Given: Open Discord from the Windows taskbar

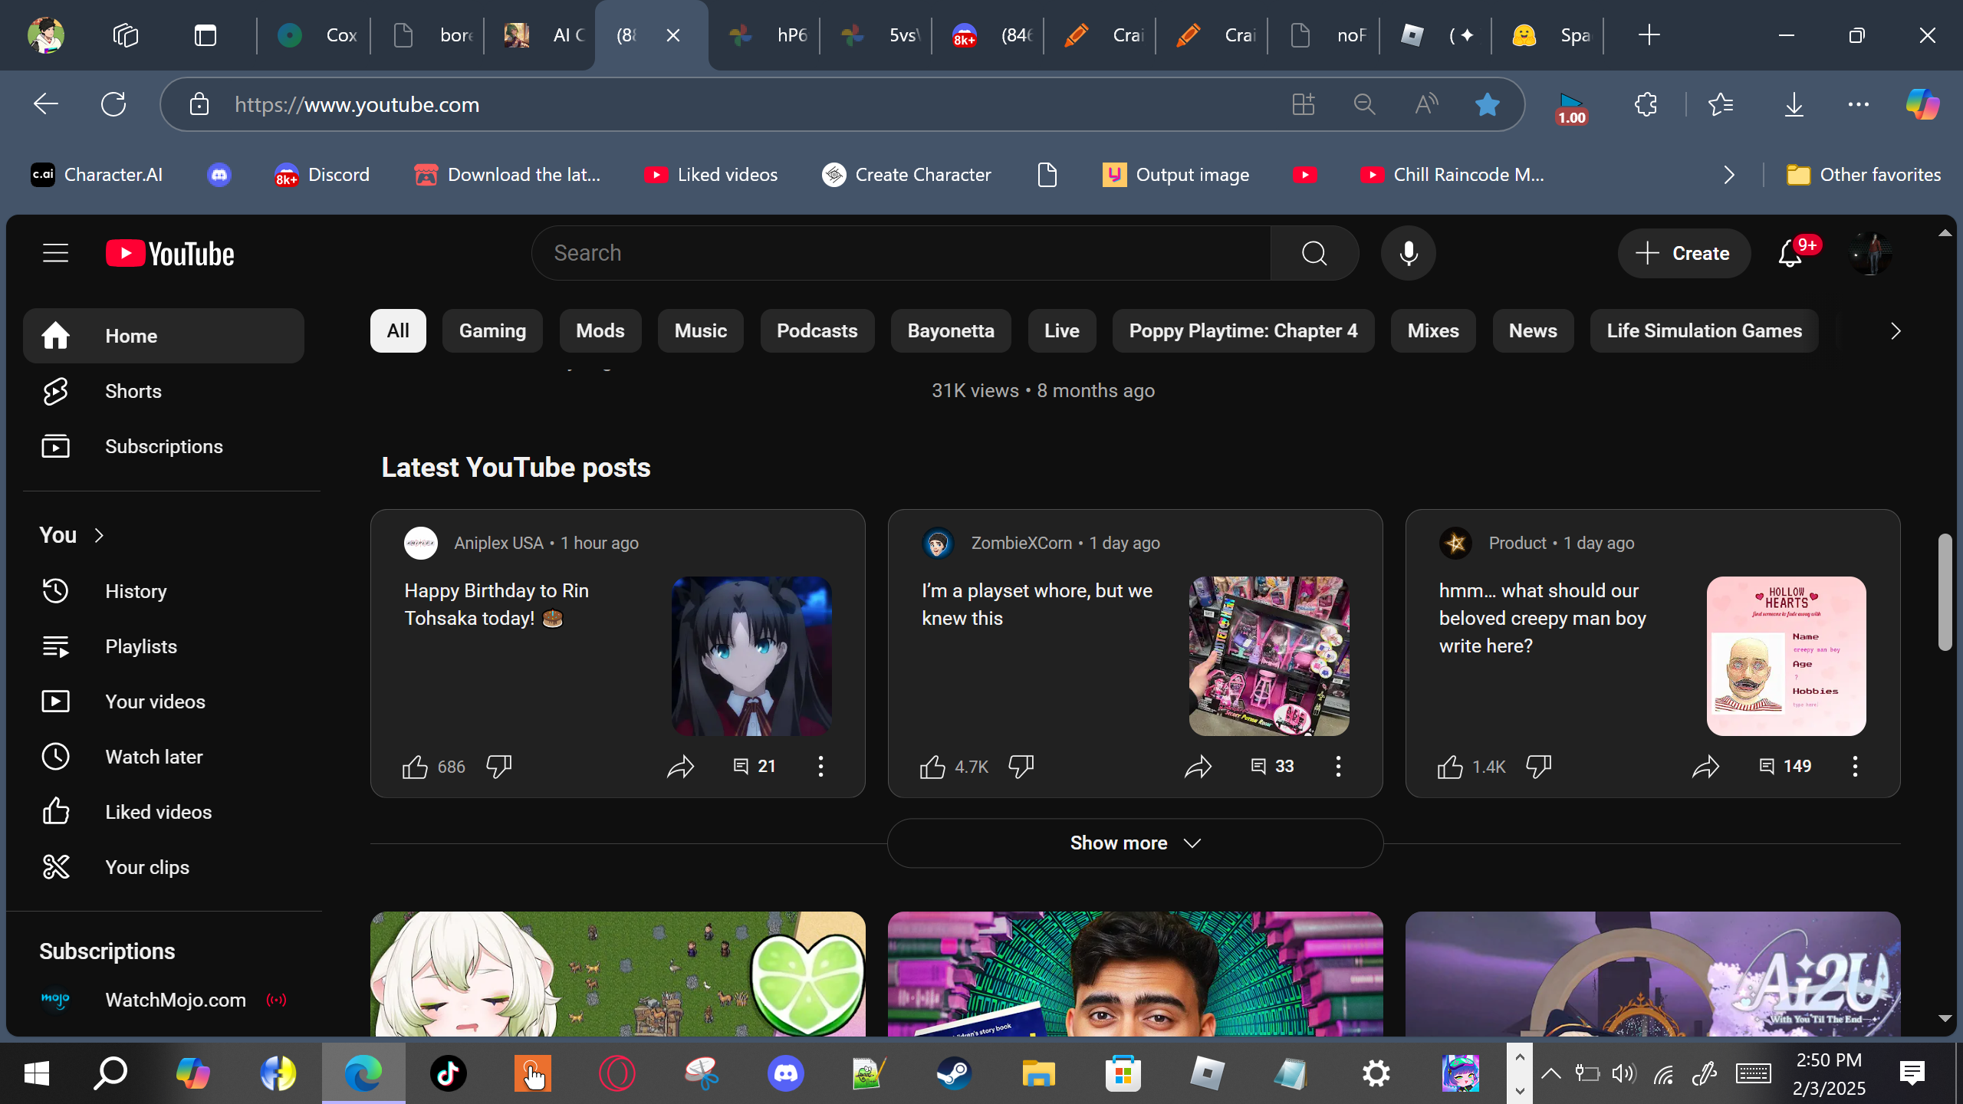Looking at the screenshot, I should pyautogui.click(x=786, y=1073).
